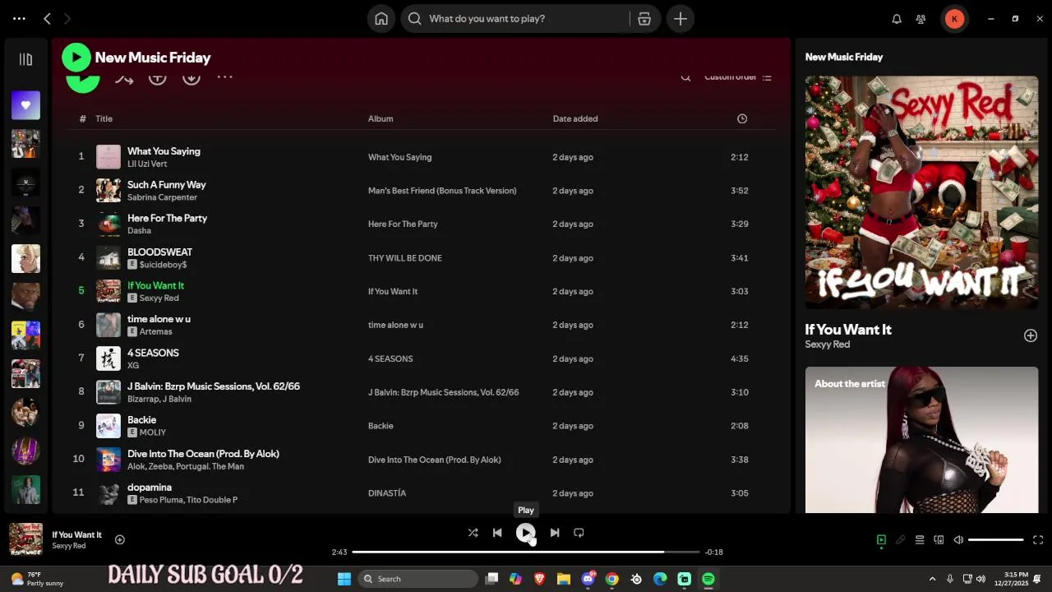
Task: Adjust the Spotify volume slider
Action: coord(996,540)
